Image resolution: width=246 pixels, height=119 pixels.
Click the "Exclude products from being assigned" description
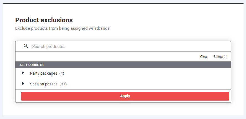[51, 28]
